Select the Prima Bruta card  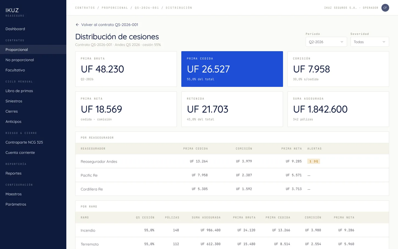tap(126, 69)
